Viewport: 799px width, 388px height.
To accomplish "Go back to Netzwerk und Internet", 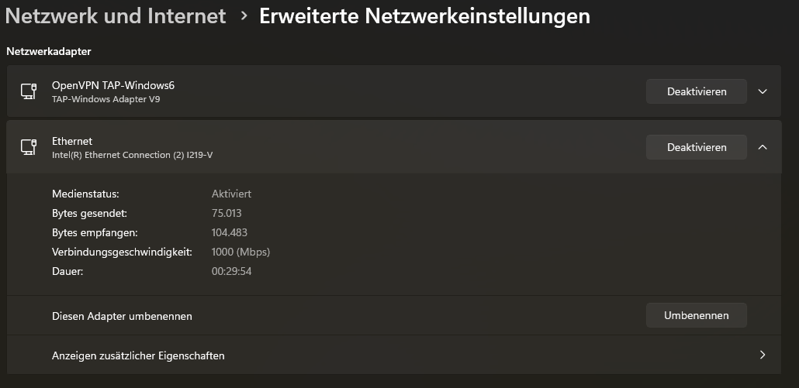I will (x=115, y=15).
